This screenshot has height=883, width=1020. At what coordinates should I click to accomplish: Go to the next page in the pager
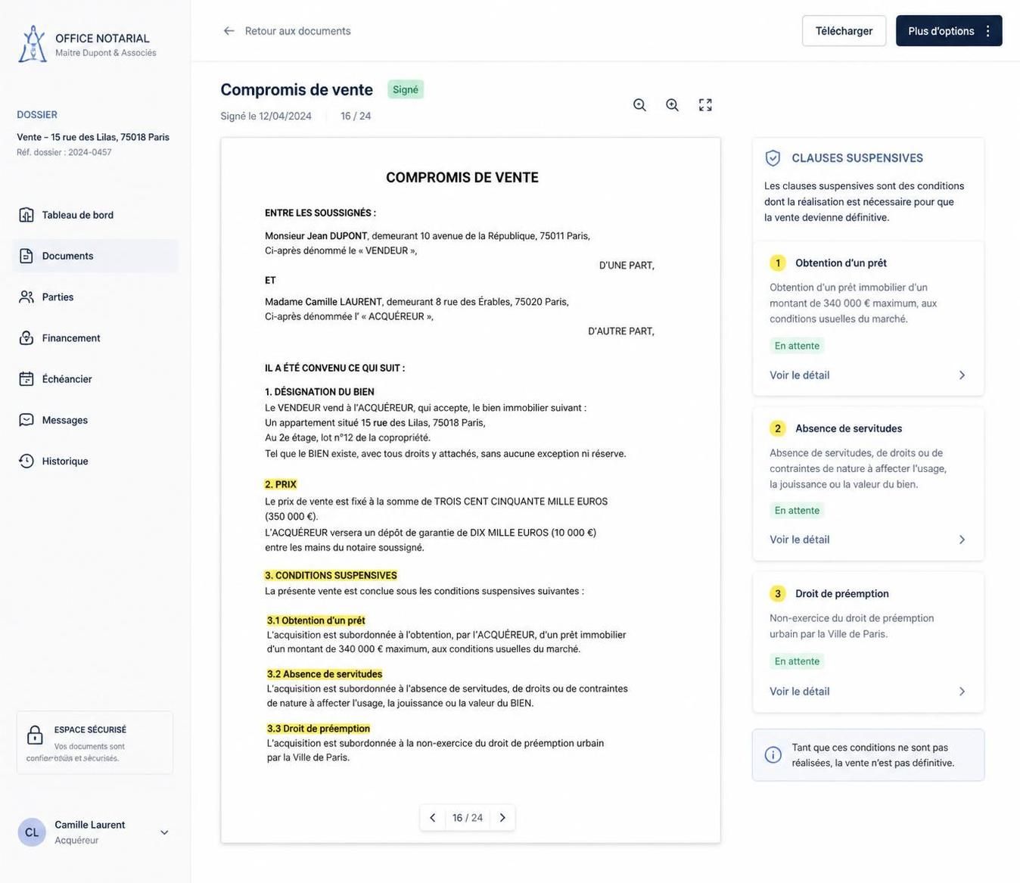(502, 818)
